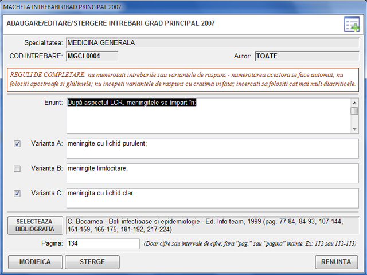Image resolution: width=367 pixels, height=275 pixels.
Task: Focus the Varianta A answer field
Action: [x=212, y=147]
